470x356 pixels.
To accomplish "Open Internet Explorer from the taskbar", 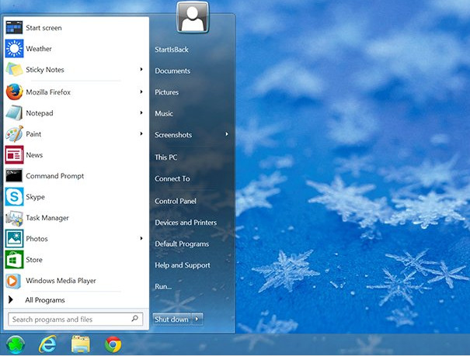I will coord(47,344).
